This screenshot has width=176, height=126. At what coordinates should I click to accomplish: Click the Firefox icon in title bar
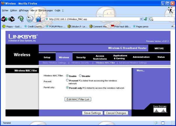3,3
